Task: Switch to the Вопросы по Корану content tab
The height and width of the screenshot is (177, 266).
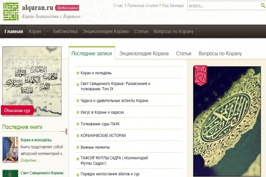Action: pos(220,54)
